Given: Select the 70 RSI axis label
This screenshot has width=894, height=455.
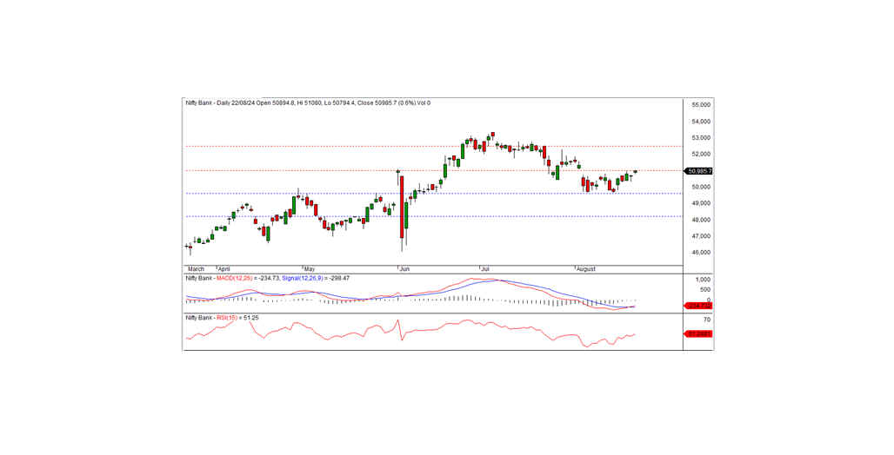Looking at the screenshot, I should click(x=707, y=320).
